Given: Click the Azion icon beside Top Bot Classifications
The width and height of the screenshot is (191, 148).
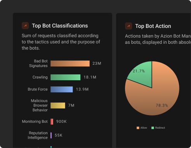Looking at the screenshot, I should tap(25, 26).
